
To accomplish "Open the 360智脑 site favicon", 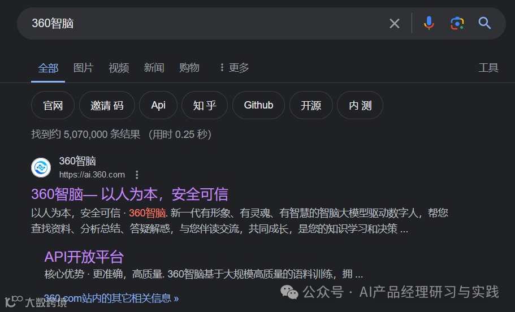I will tap(41, 167).
